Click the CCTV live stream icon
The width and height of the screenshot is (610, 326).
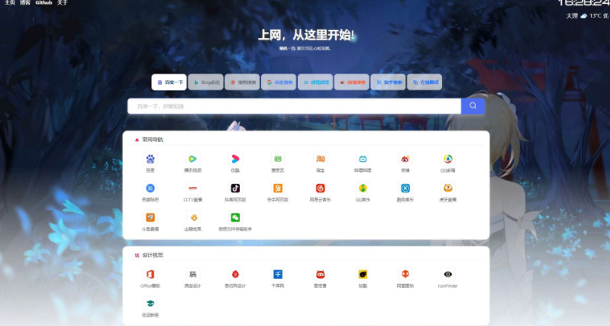(192, 189)
